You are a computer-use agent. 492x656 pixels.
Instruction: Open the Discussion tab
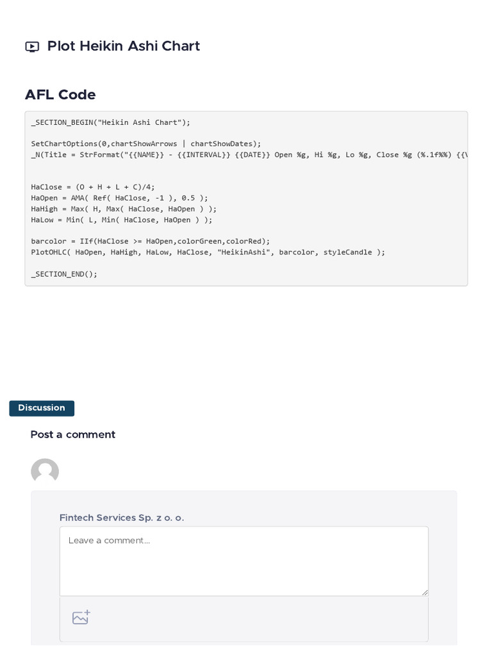pos(42,408)
